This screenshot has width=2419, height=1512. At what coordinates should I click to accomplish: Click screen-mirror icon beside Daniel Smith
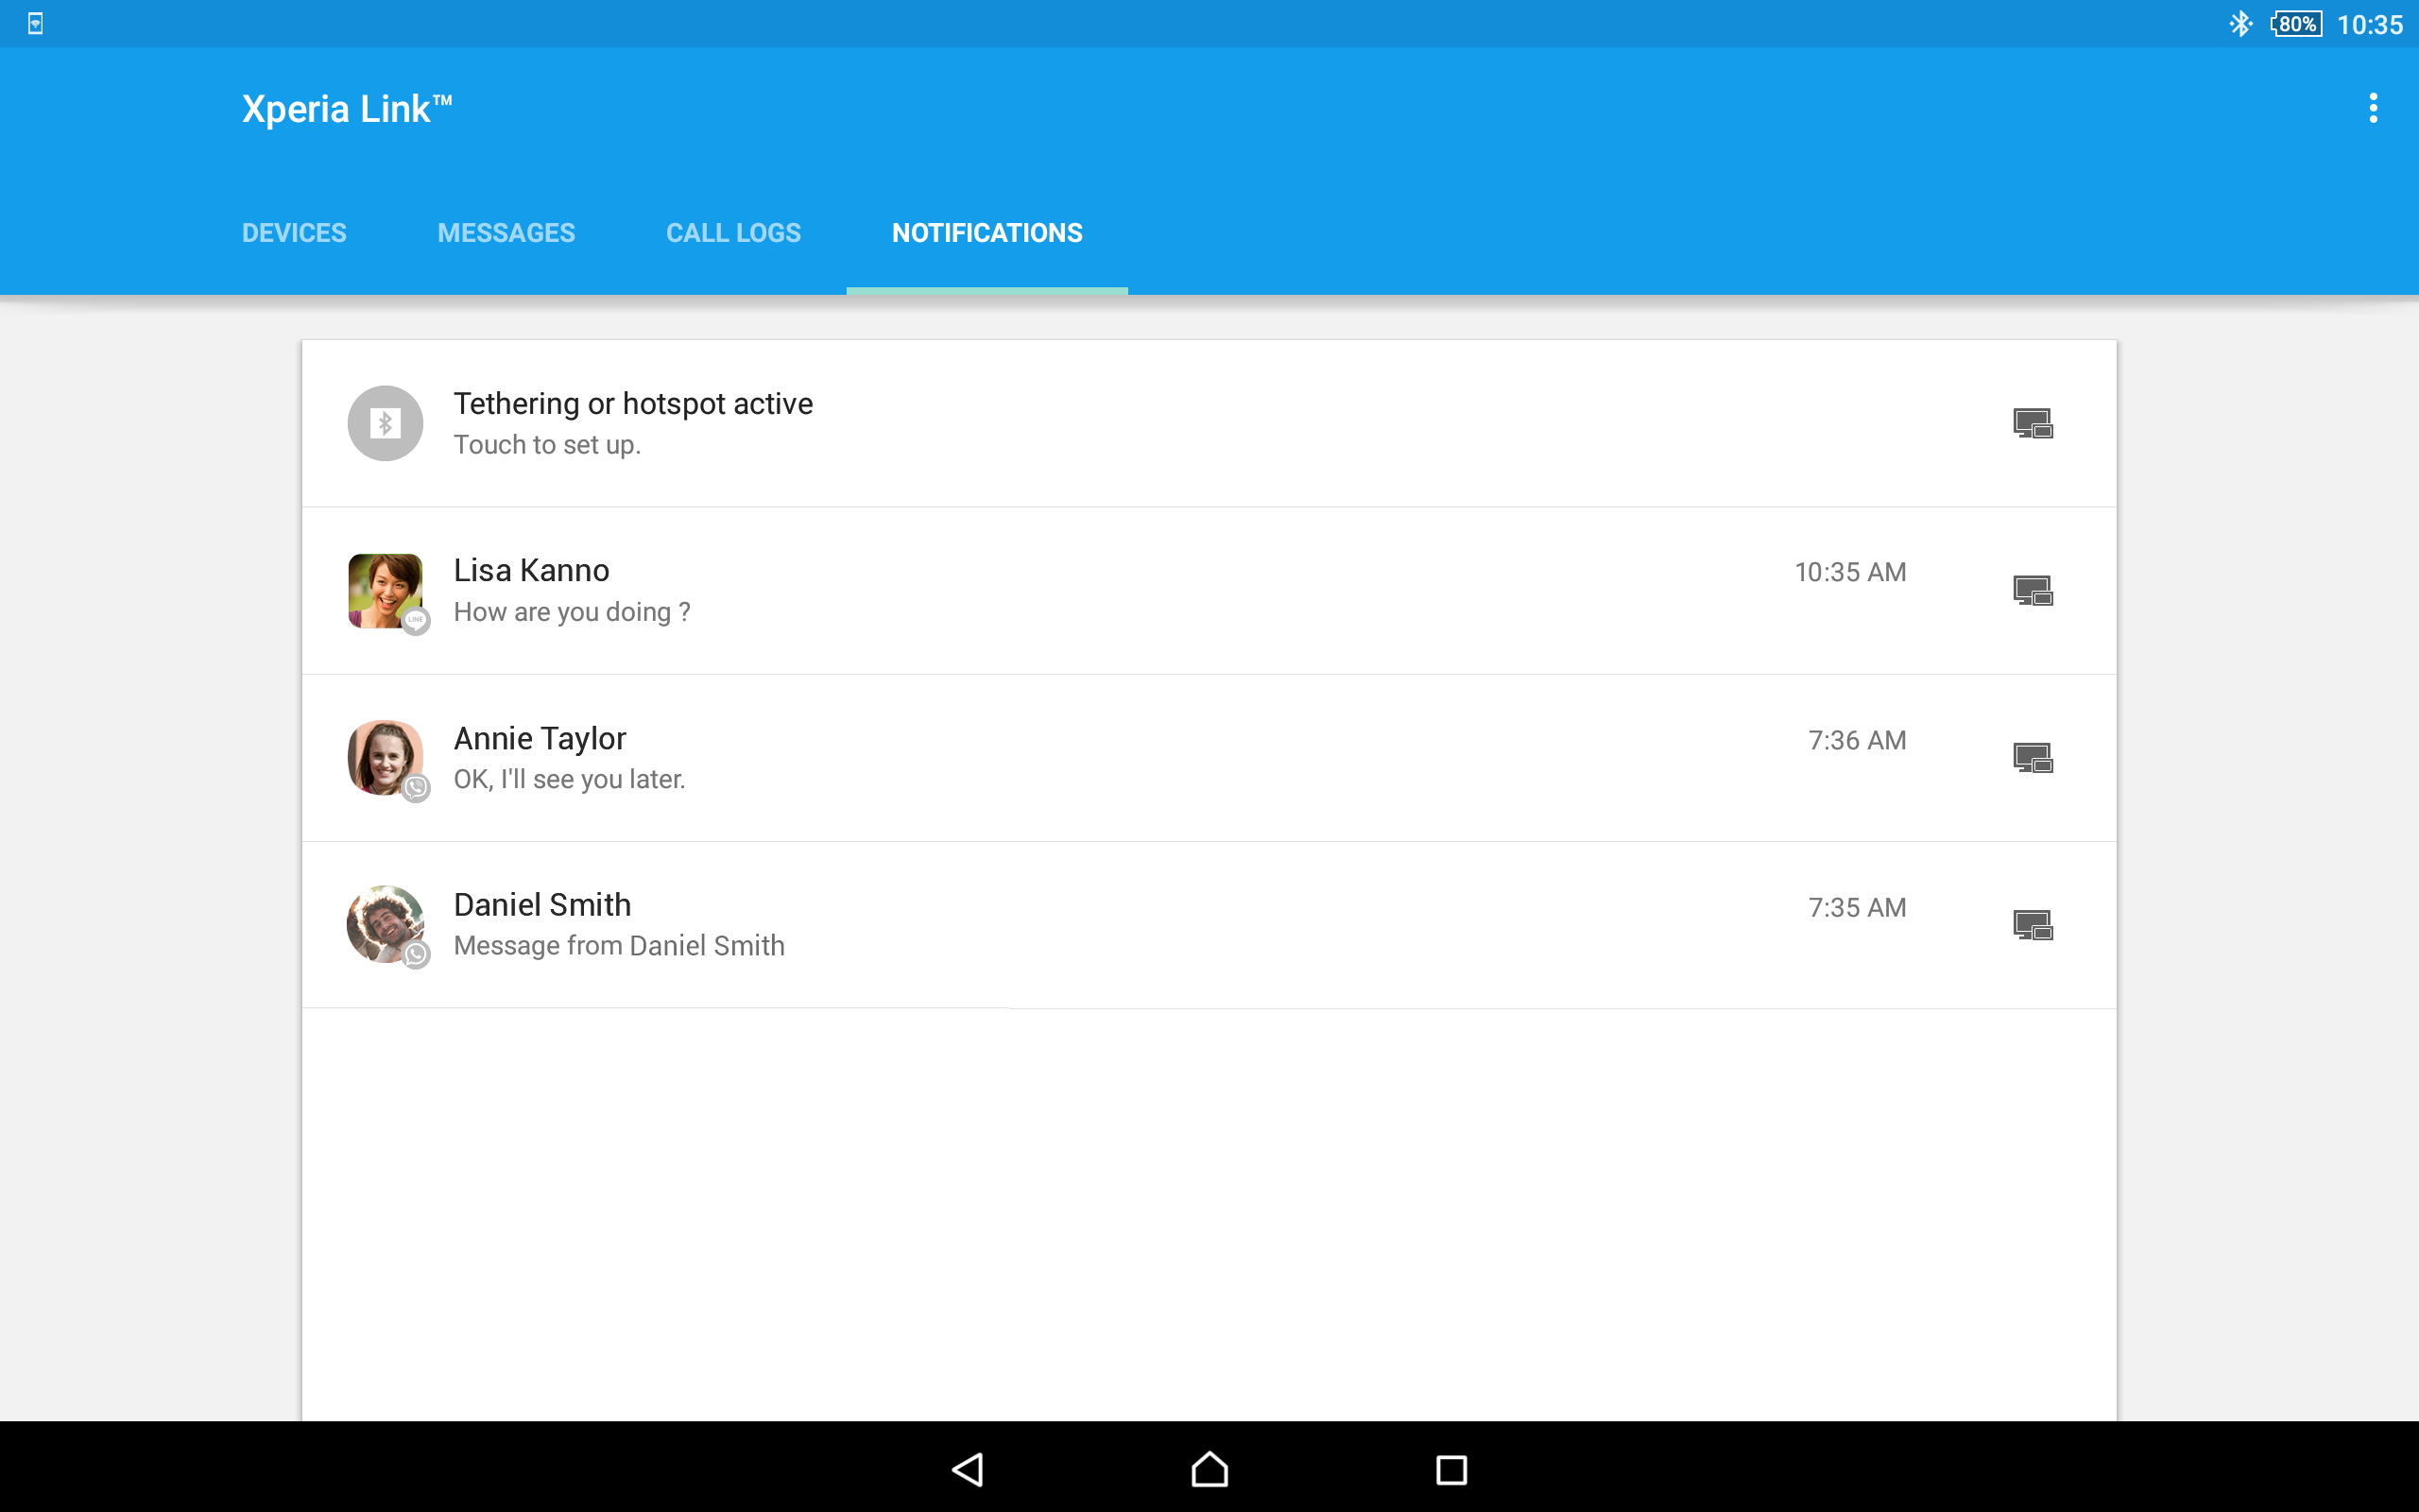click(2033, 925)
